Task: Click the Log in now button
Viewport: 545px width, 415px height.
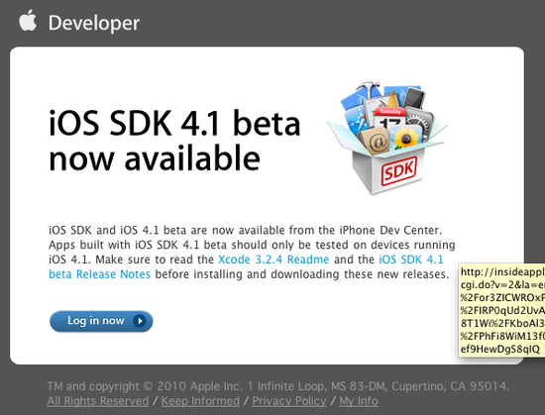Action: point(101,321)
